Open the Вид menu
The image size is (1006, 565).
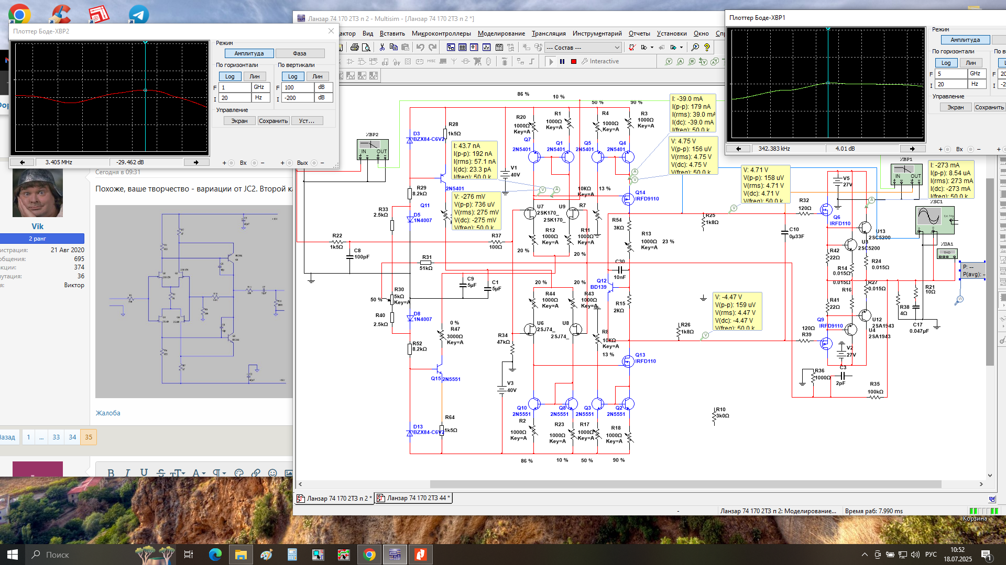click(x=368, y=33)
